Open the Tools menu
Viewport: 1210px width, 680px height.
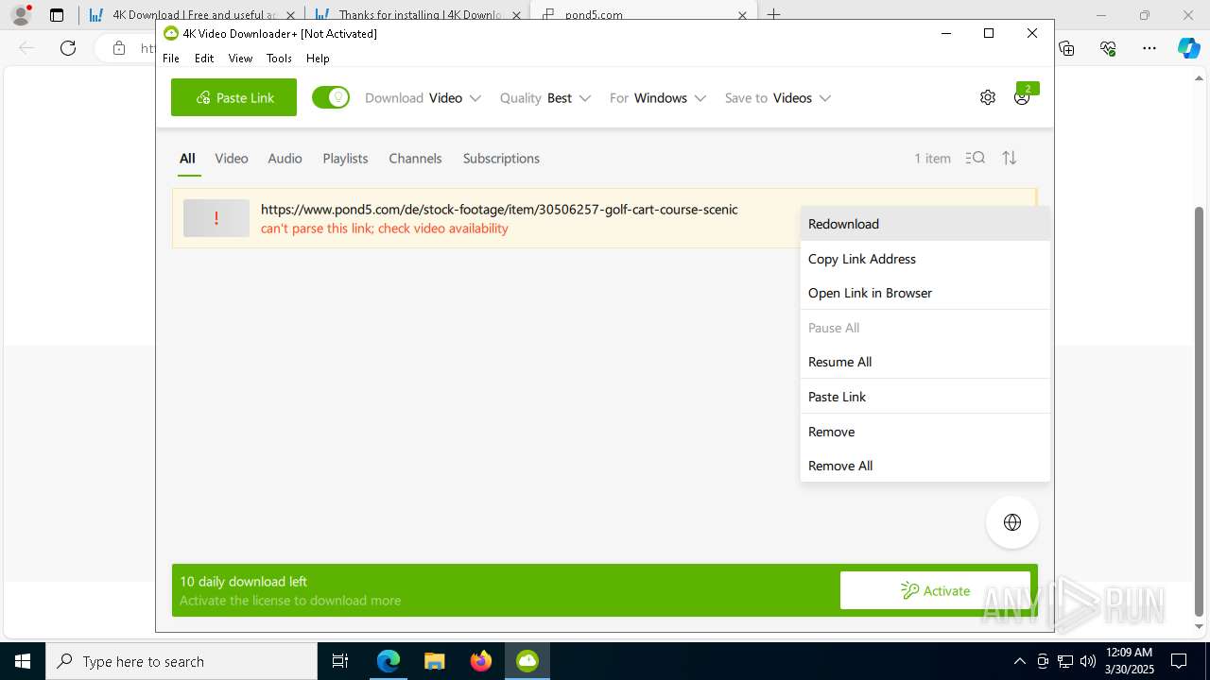click(x=279, y=58)
